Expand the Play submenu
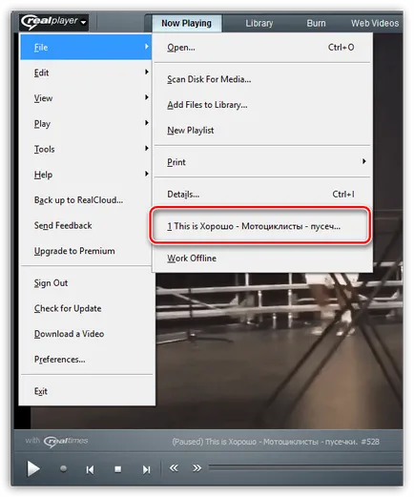 86,123
